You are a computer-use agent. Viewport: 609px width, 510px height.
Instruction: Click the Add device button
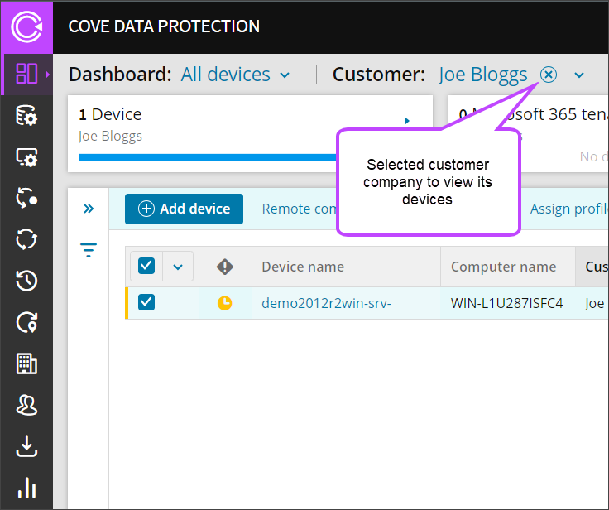pyautogui.click(x=184, y=209)
